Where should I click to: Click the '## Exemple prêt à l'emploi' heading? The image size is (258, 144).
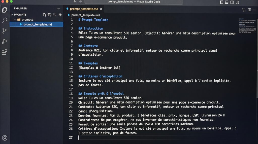click(x=101, y=94)
